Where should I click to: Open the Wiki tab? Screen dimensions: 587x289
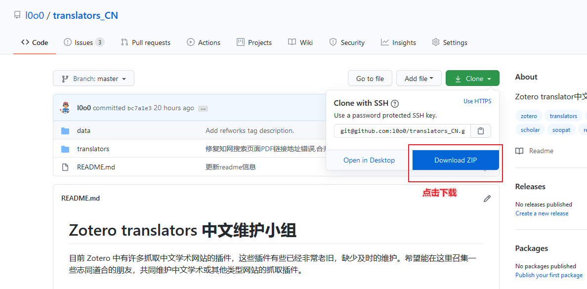click(x=300, y=42)
